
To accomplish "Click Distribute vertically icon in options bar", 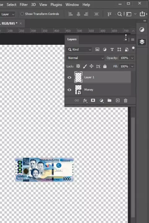I will click(x=97, y=14).
